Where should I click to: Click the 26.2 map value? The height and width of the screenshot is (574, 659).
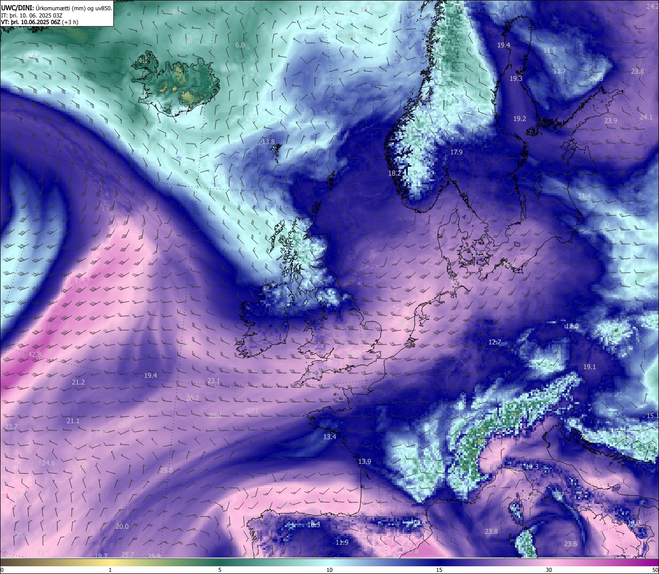193,398
